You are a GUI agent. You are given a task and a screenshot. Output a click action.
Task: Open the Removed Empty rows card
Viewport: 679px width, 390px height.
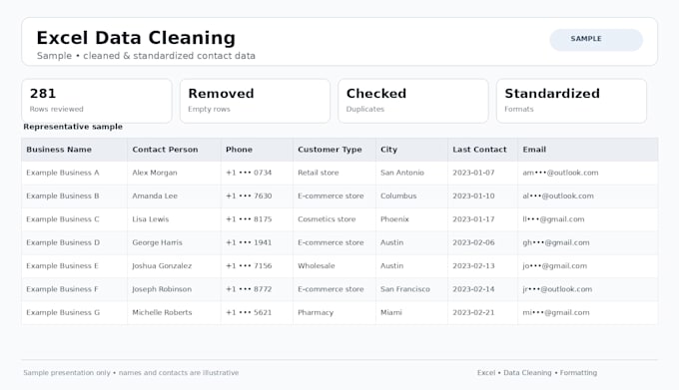[x=255, y=101]
